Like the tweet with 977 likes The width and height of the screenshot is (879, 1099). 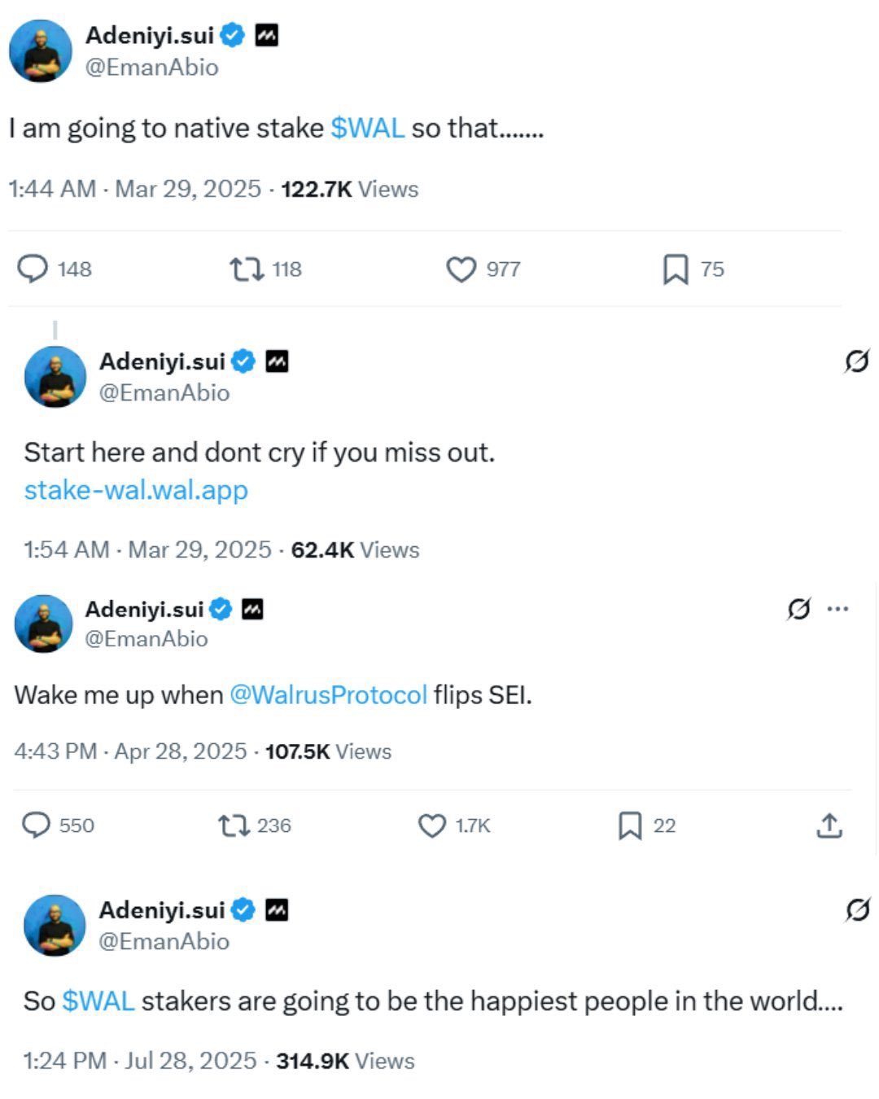click(x=461, y=269)
